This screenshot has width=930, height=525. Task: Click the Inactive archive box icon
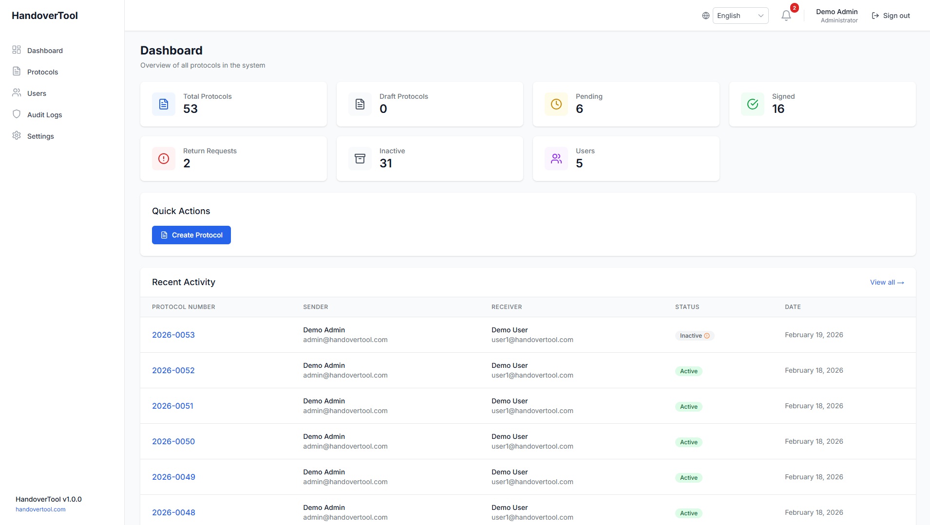[x=360, y=159]
